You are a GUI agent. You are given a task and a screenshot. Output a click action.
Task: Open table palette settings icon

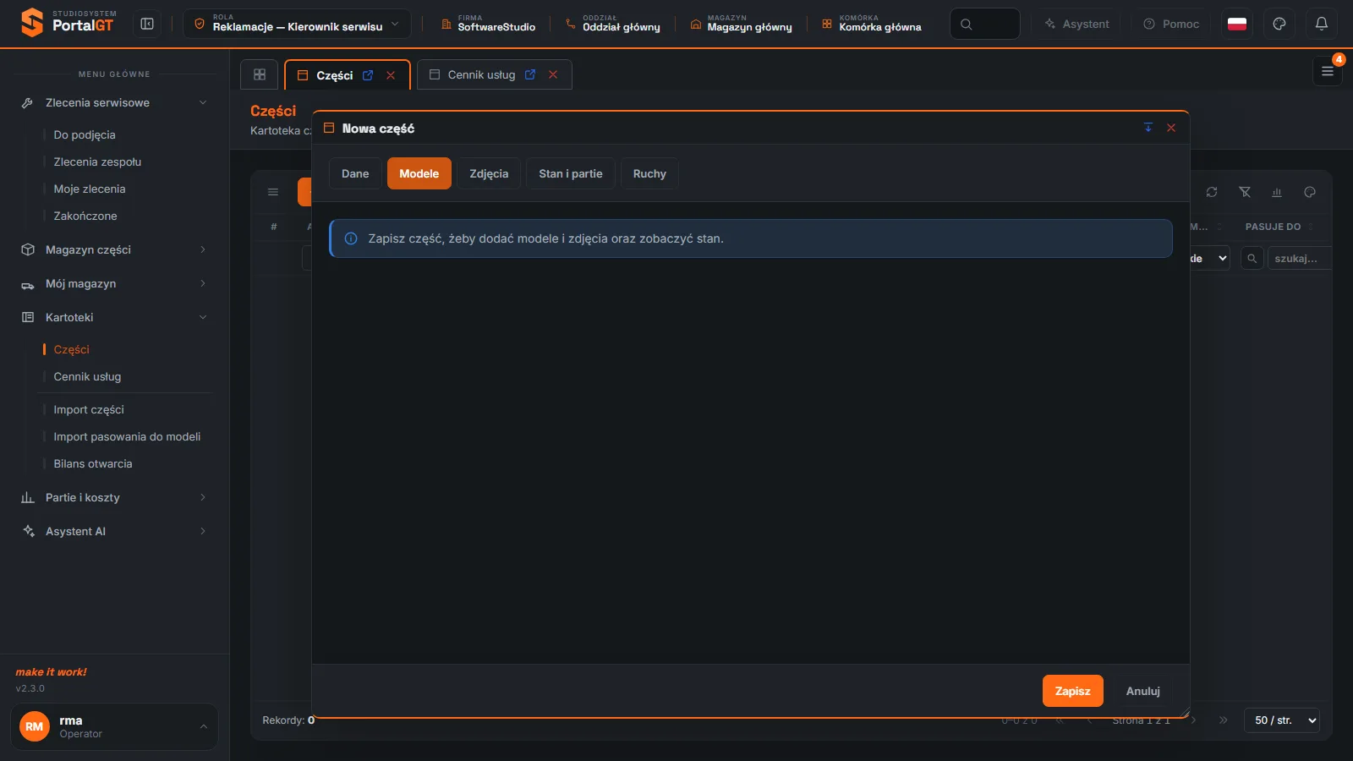pos(1310,192)
